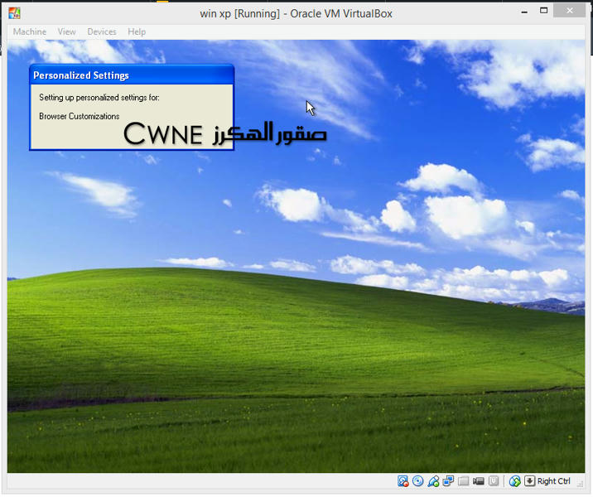Click the USB devices status icon
Image resolution: width=593 pixels, height=497 pixels.
(x=433, y=481)
